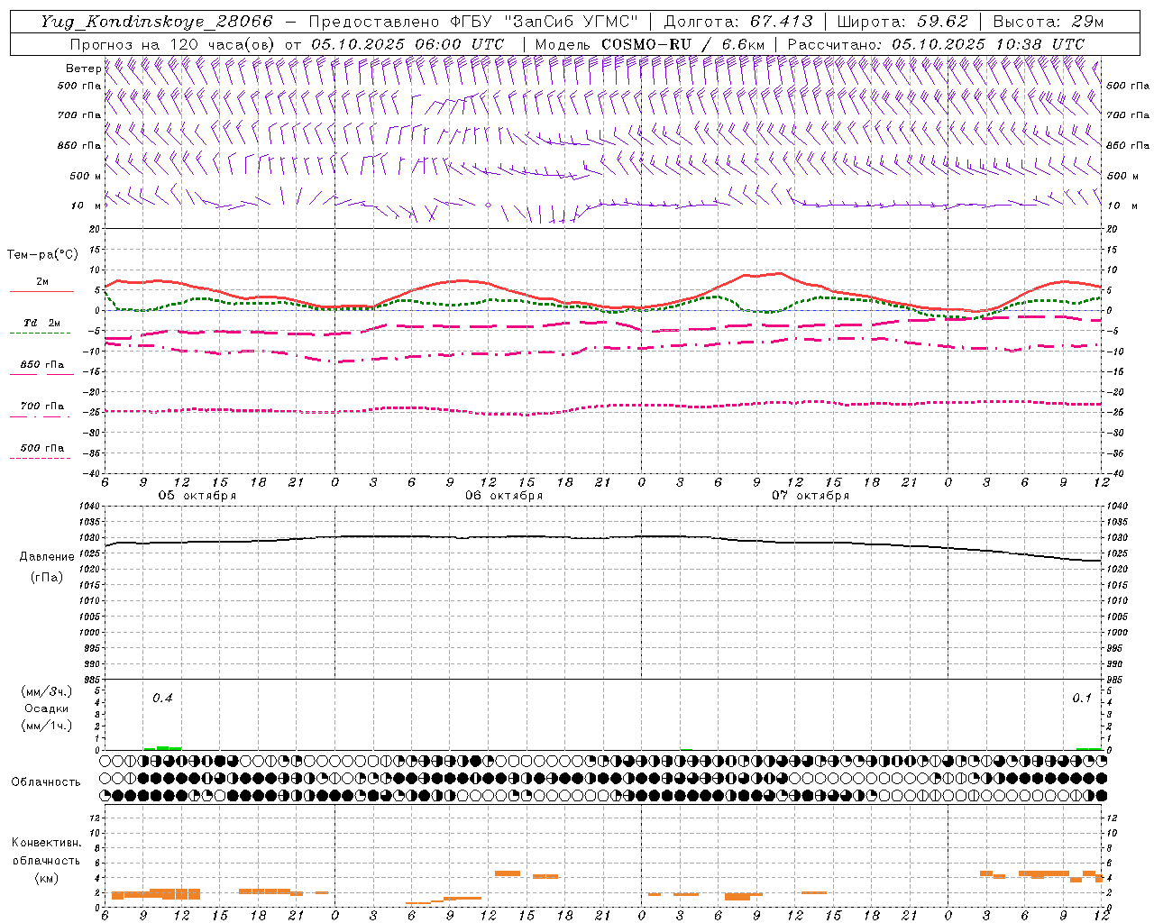Image resolution: width=1154 pixels, height=923 pixels.
Task: Click the 500 м wind level label on the left
Action: (x=86, y=176)
